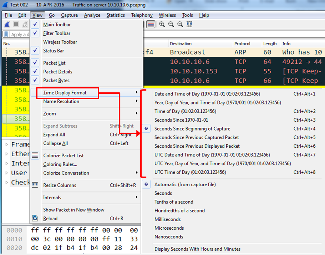Hide the Packet List pane
The width and height of the screenshot is (325, 255).
[35, 63]
